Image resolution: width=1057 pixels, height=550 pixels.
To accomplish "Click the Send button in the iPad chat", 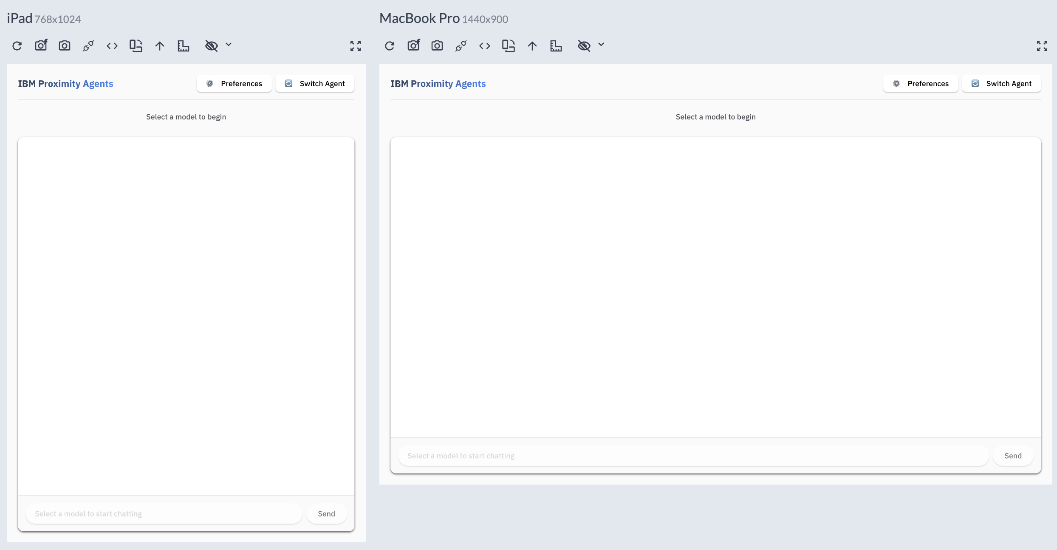I will click(326, 513).
